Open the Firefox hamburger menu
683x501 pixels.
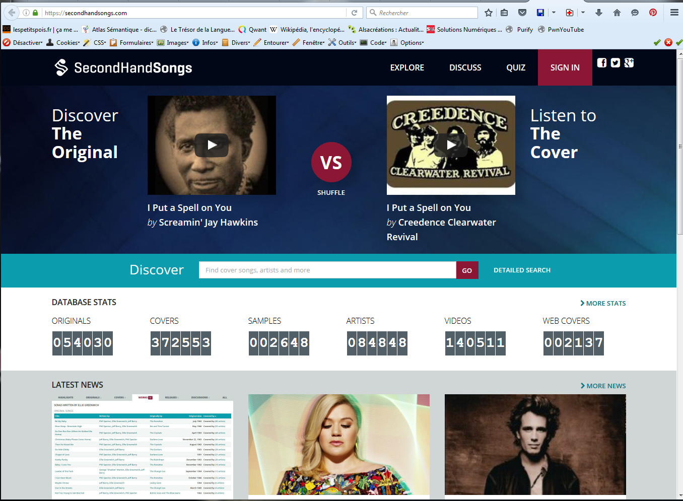674,13
